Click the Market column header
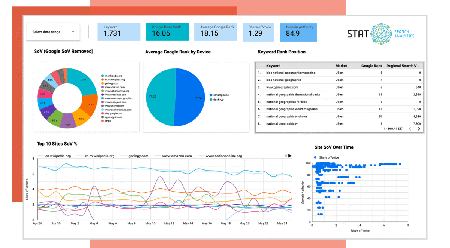 click(341, 66)
